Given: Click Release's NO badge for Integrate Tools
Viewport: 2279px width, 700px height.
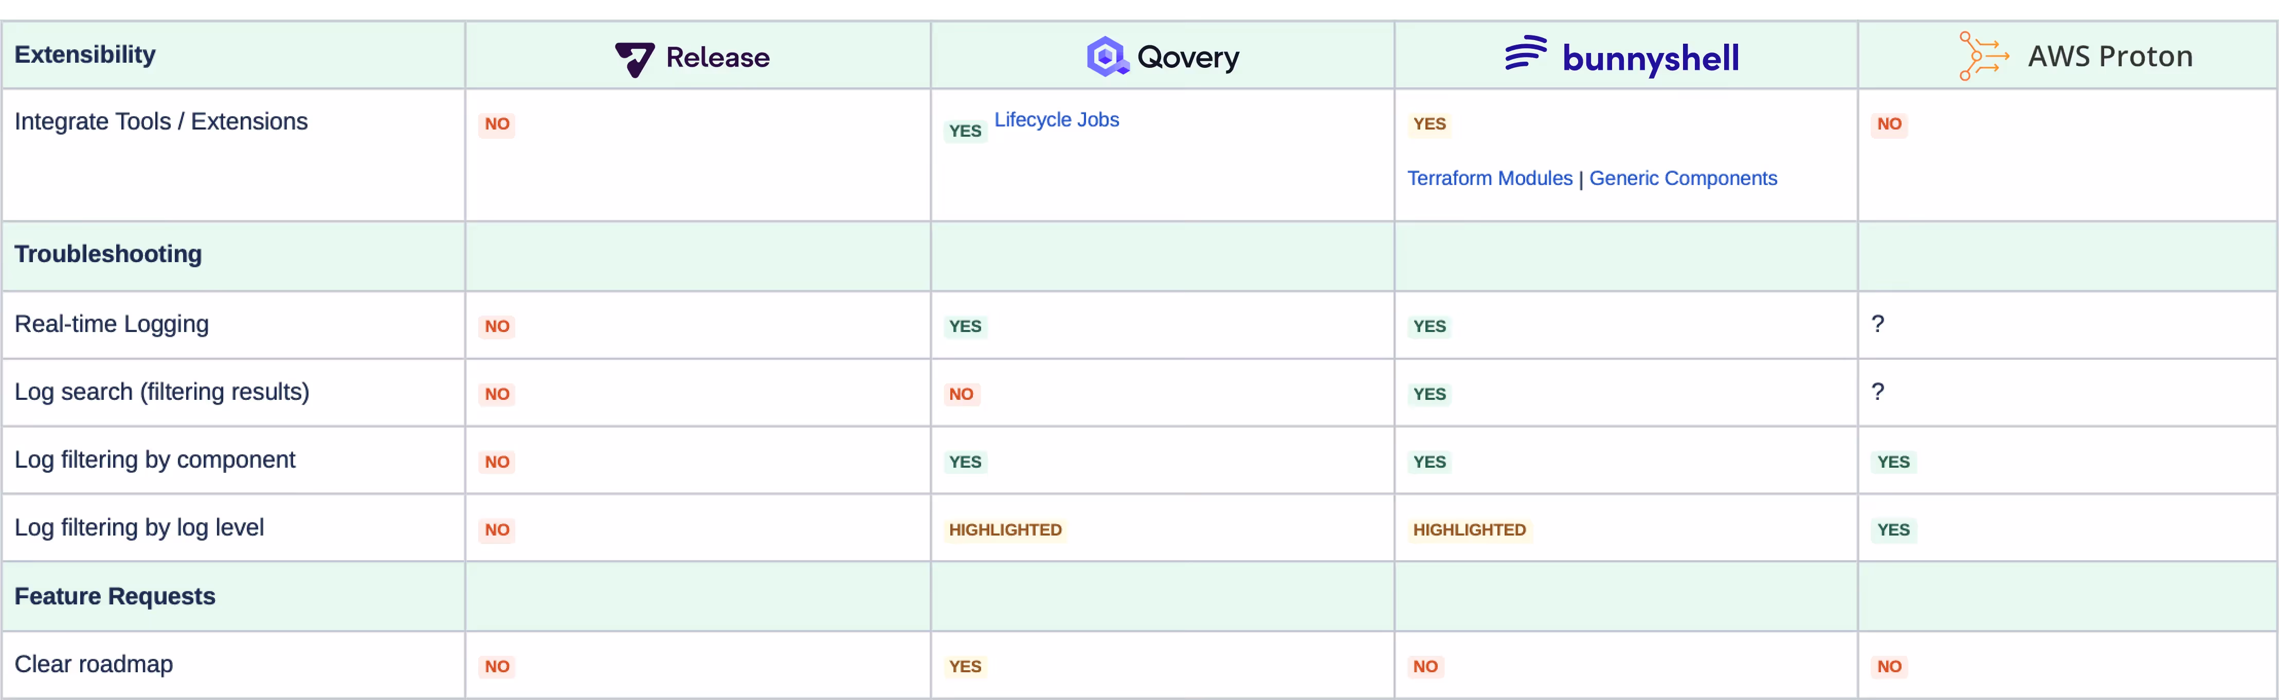Looking at the screenshot, I should click(497, 124).
